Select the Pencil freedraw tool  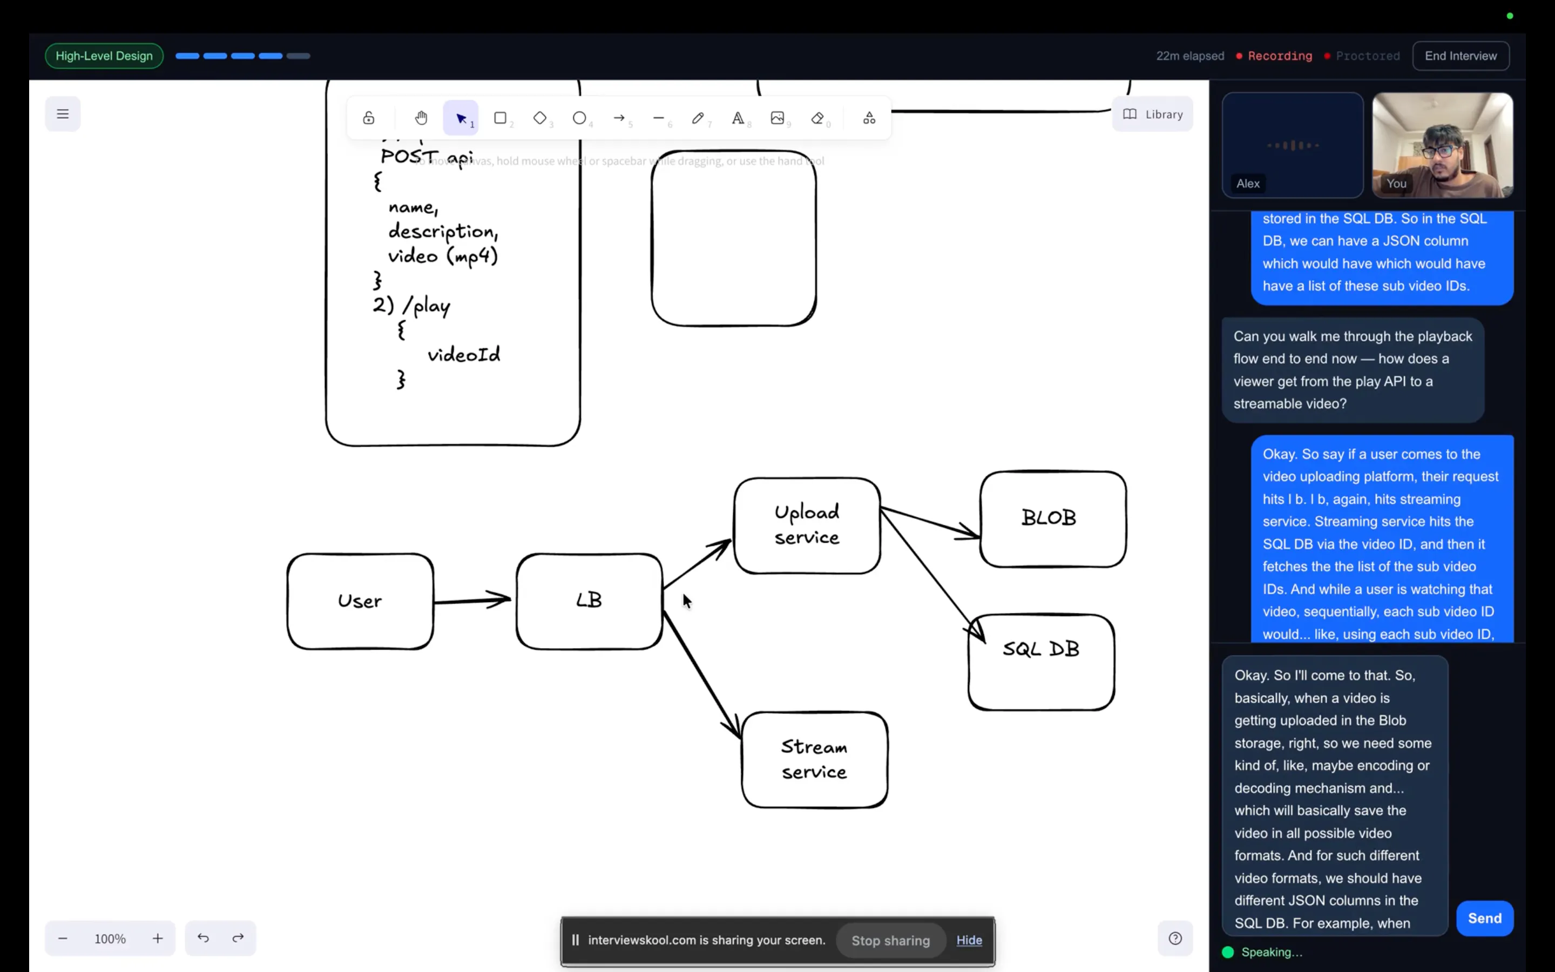point(698,118)
